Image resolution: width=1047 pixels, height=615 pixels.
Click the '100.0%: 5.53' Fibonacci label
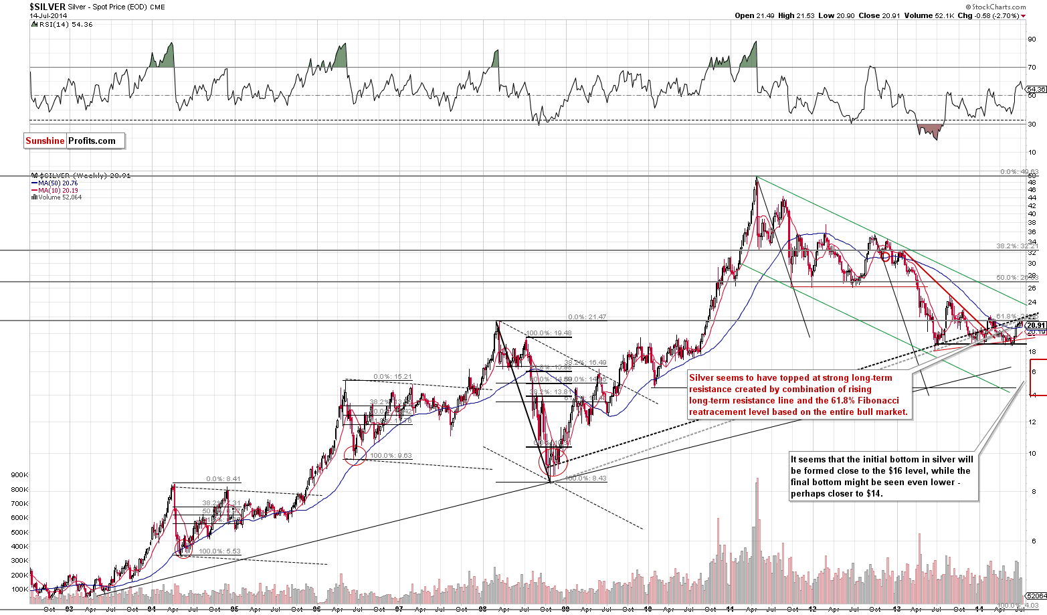tap(220, 551)
